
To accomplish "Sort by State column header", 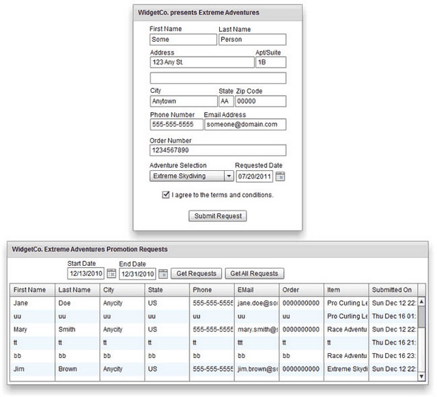I will coord(167,290).
